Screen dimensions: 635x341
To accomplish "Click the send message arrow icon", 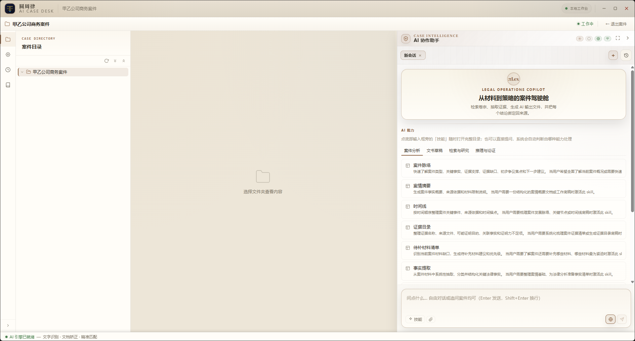I will 622,319.
